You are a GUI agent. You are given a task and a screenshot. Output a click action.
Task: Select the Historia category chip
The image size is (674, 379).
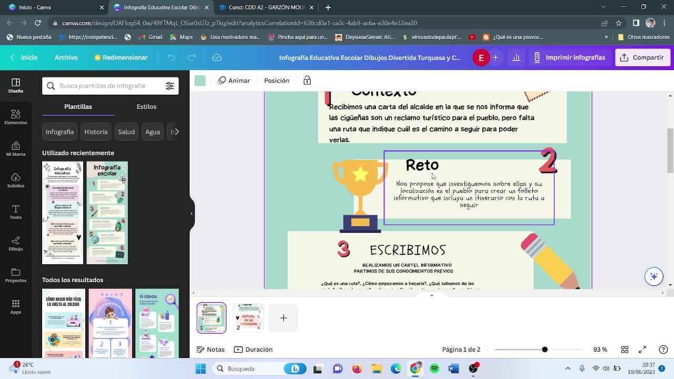click(x=96, y=132)
